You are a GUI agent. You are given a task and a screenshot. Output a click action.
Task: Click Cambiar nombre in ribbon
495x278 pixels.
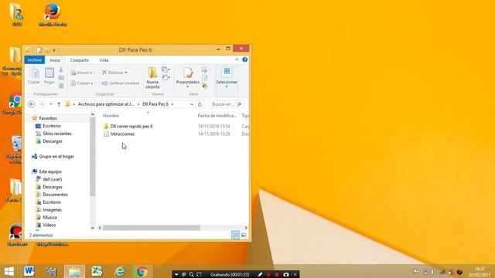[x=121, y=83]
